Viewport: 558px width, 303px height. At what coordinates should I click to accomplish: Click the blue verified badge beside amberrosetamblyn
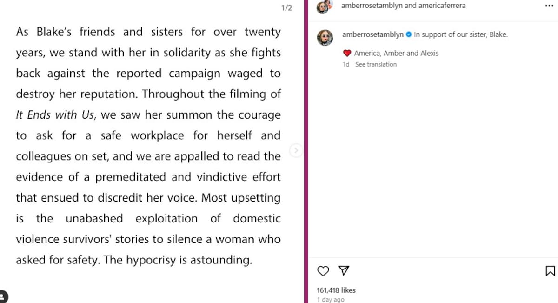[408, 34]
